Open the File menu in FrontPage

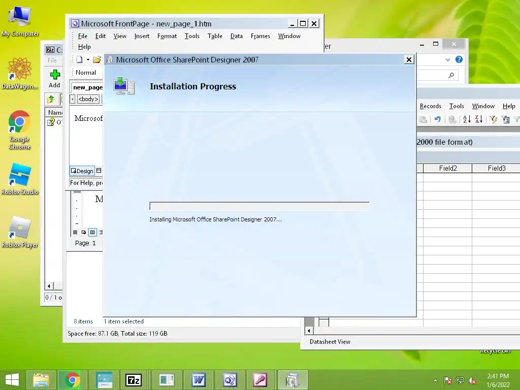coord(83,36)
